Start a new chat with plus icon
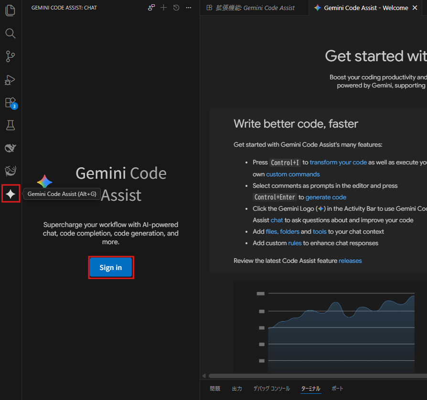The width and height of the screenshot is (427, 400). (x=164, y=8)
